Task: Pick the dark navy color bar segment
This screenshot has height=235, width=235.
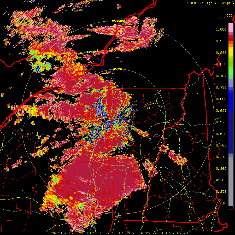Action: coord(231,133)
